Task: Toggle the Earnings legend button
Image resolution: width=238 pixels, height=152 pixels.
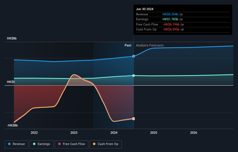Action: pyautogui.click(x=41, y=144)
